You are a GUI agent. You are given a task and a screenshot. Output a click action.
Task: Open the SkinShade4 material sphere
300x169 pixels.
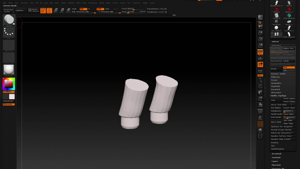9,70
